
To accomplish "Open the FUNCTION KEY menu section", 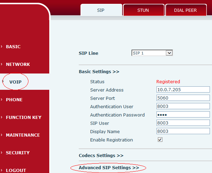I will tap(24, 118).
